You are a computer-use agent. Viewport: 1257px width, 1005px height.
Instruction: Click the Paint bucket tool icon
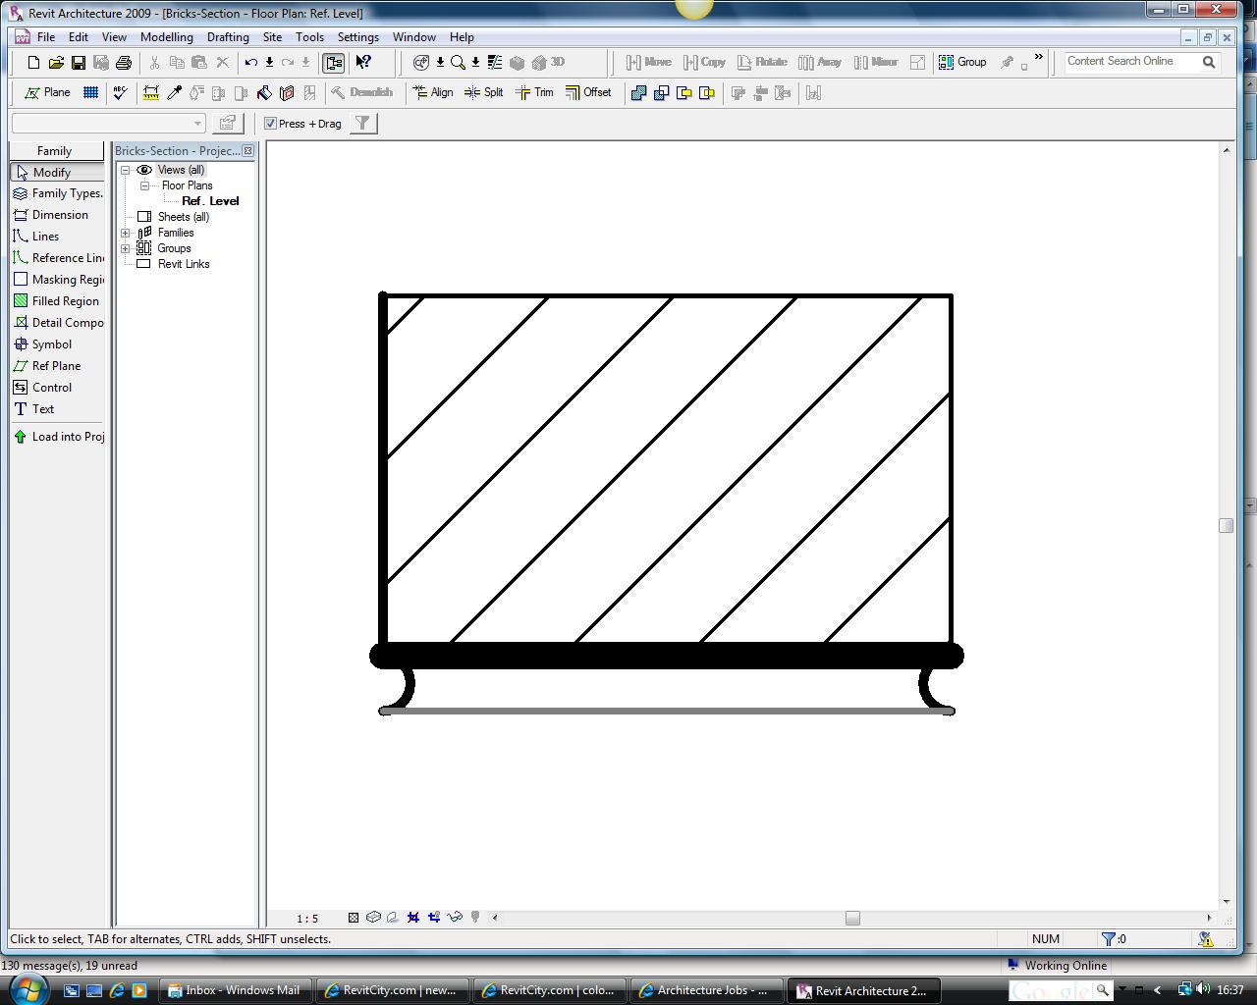pyautogui.click(x=264, y=93)
